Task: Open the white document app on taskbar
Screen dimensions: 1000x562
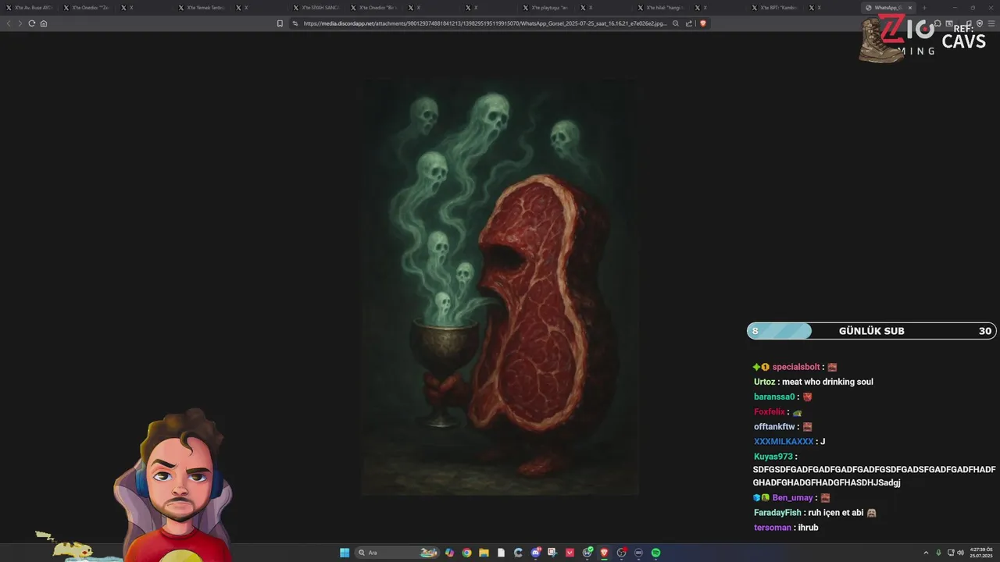Action: [x=501, y=553]
